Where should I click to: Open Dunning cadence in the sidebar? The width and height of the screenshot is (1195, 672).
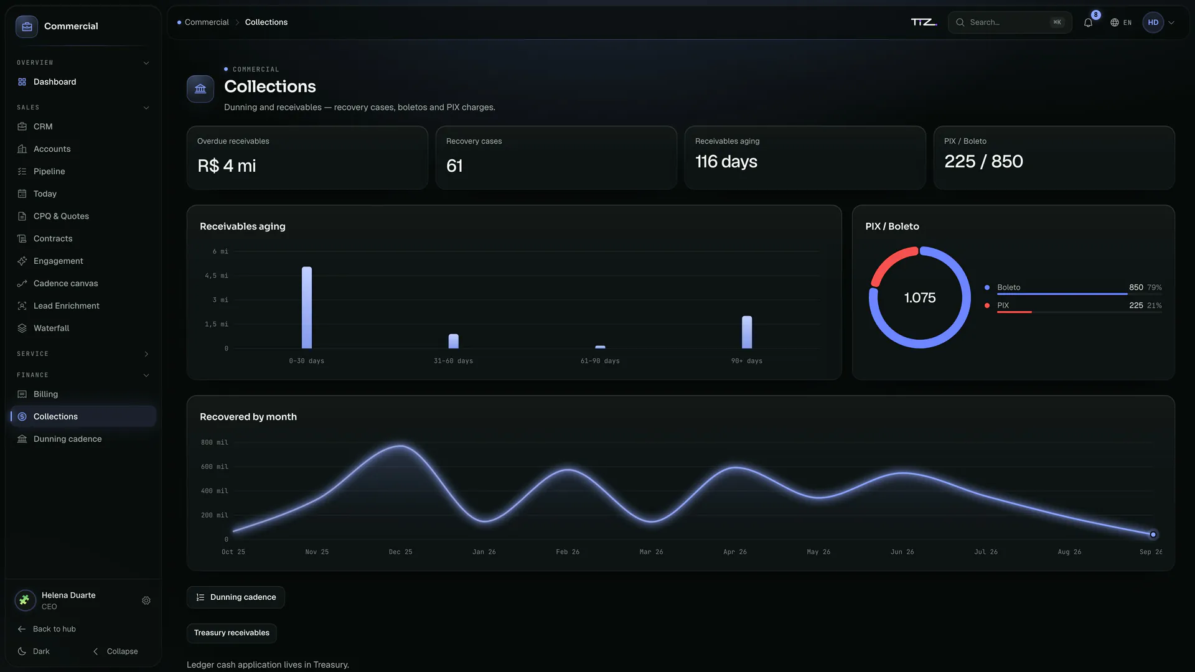[x=83, y=439]
